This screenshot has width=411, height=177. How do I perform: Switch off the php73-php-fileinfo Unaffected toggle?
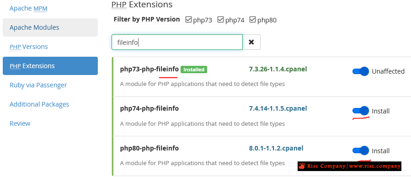[361, 71]
